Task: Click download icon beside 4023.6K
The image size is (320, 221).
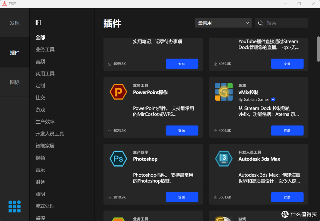Action: tap(110, 130)
